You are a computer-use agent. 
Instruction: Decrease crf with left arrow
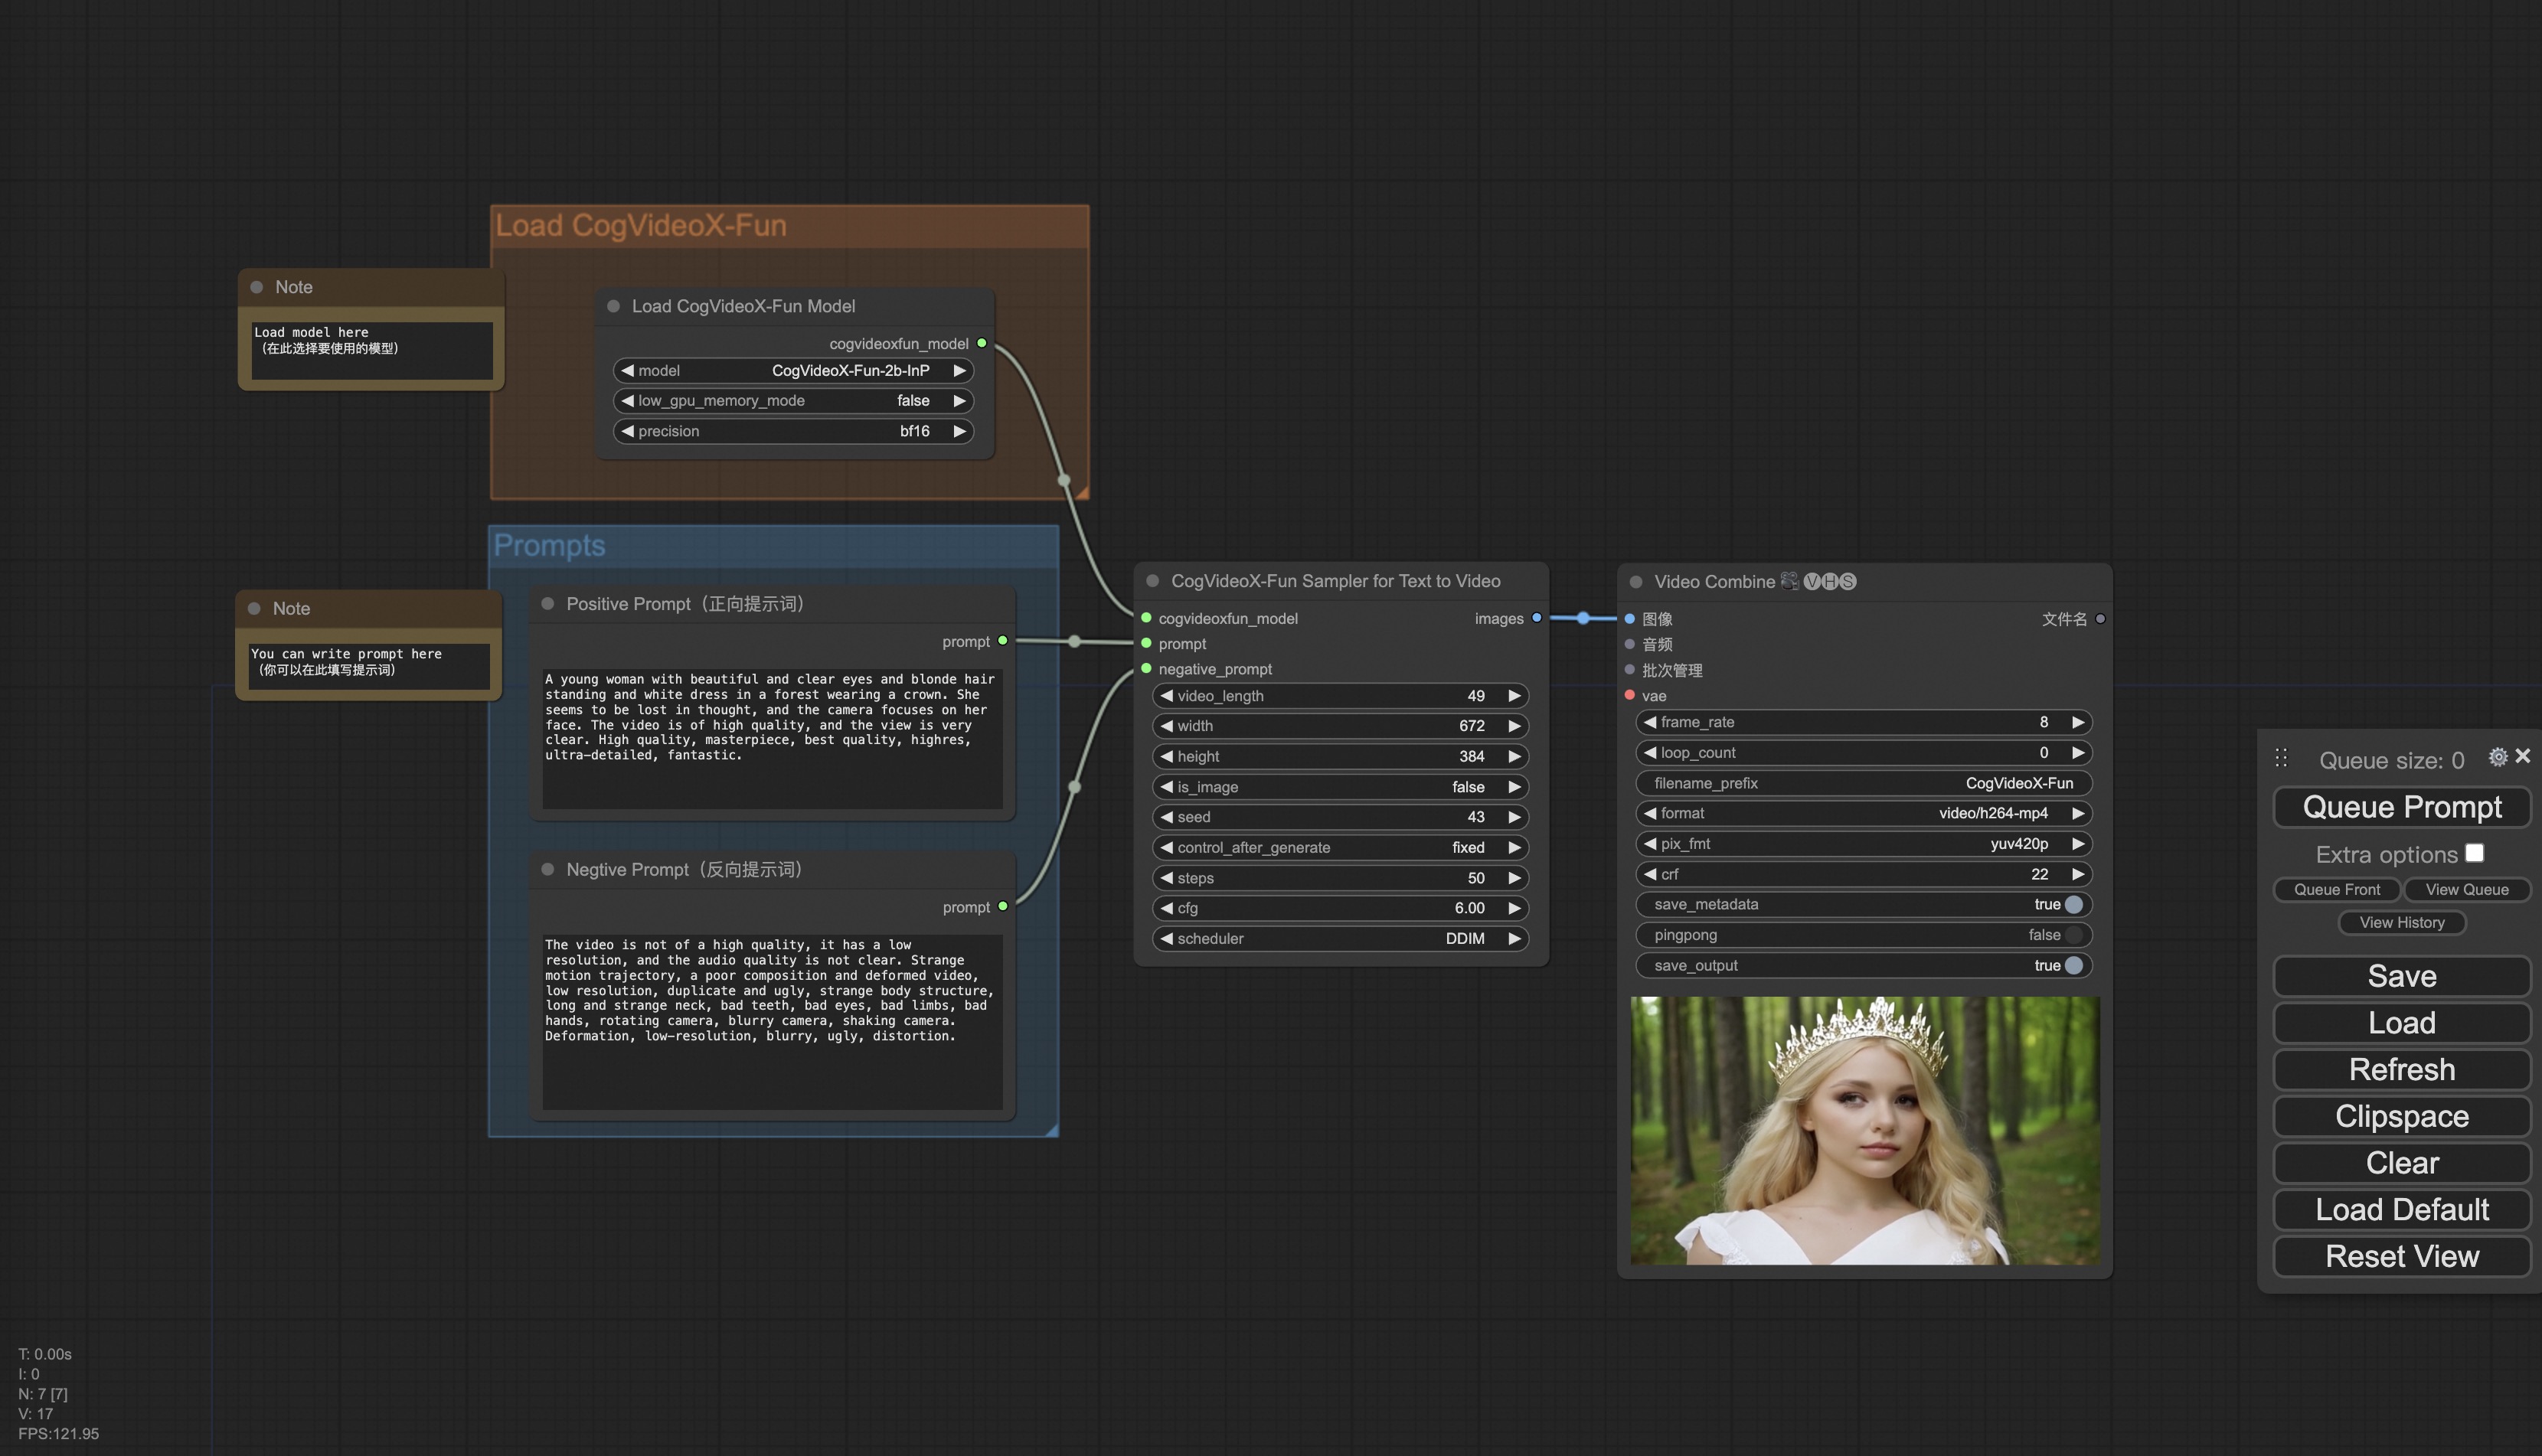tap(1650, 874)
